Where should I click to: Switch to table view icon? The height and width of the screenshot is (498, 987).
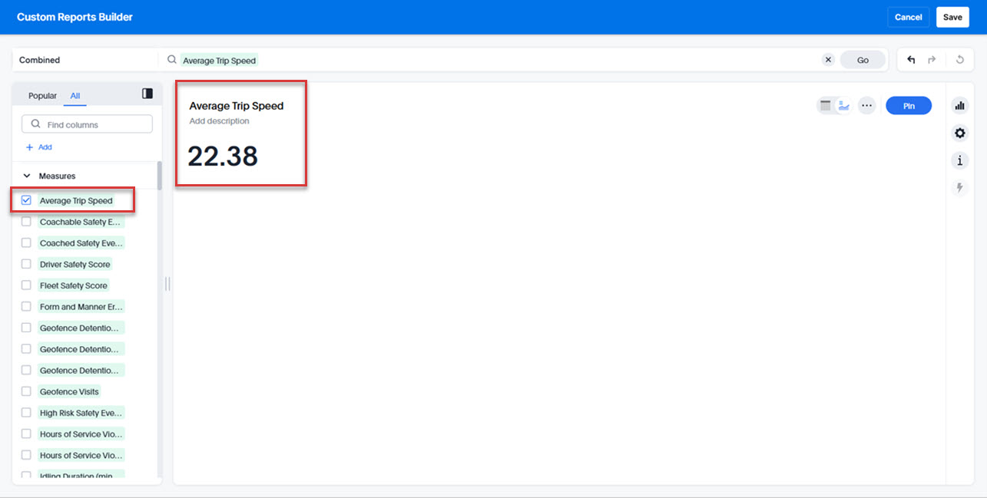point(826,106)
